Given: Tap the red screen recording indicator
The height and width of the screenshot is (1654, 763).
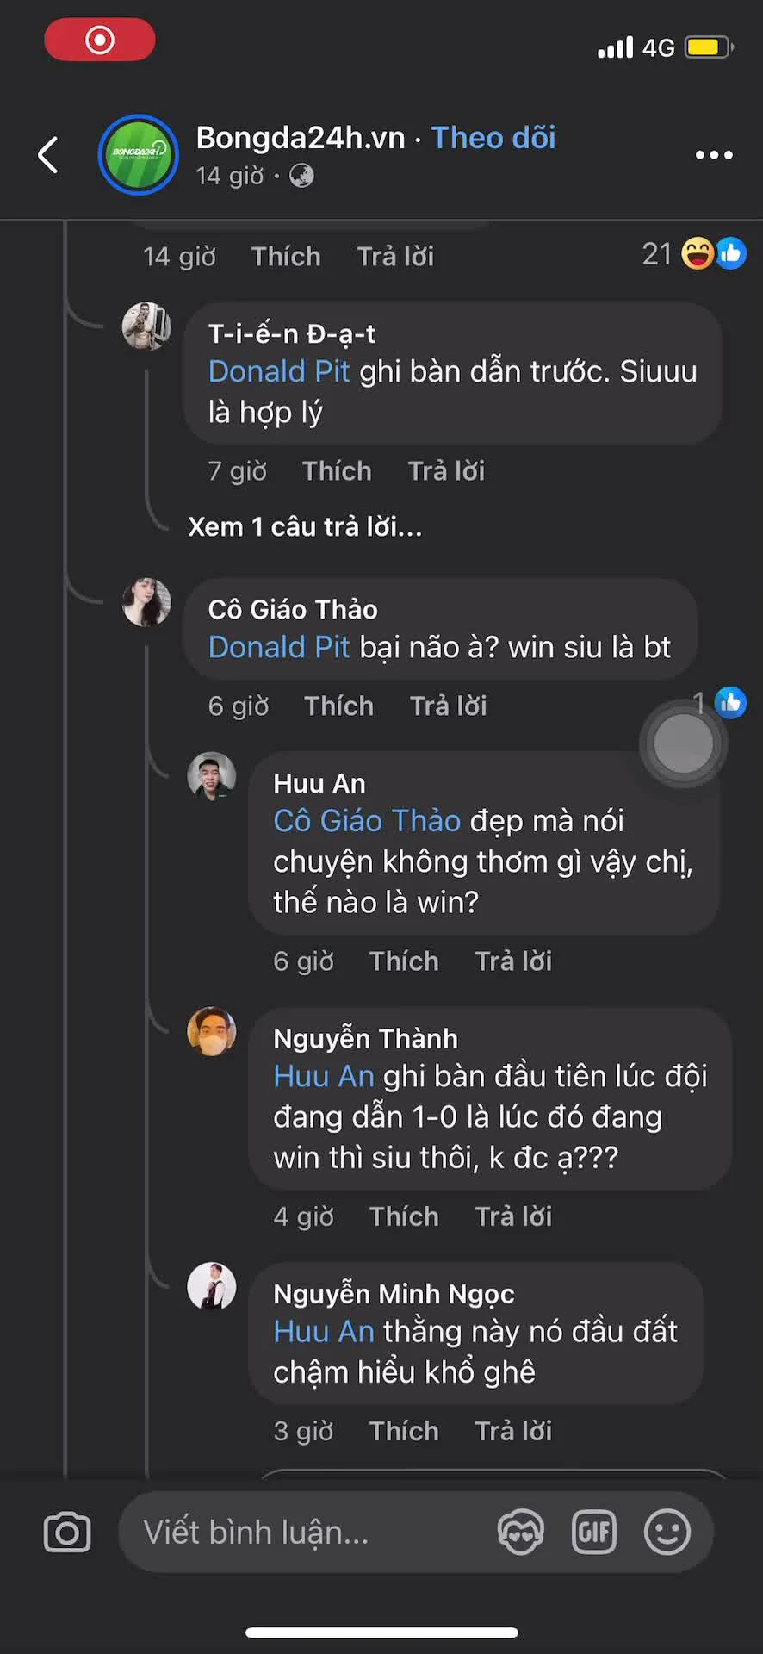Looking at the screenshot, I should click(x=100, y=40).
